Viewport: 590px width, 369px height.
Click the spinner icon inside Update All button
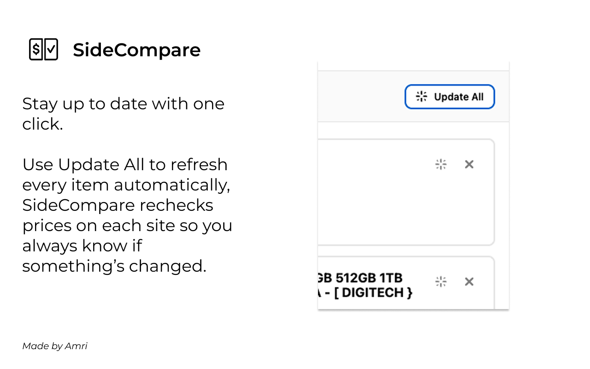[421, 96]
